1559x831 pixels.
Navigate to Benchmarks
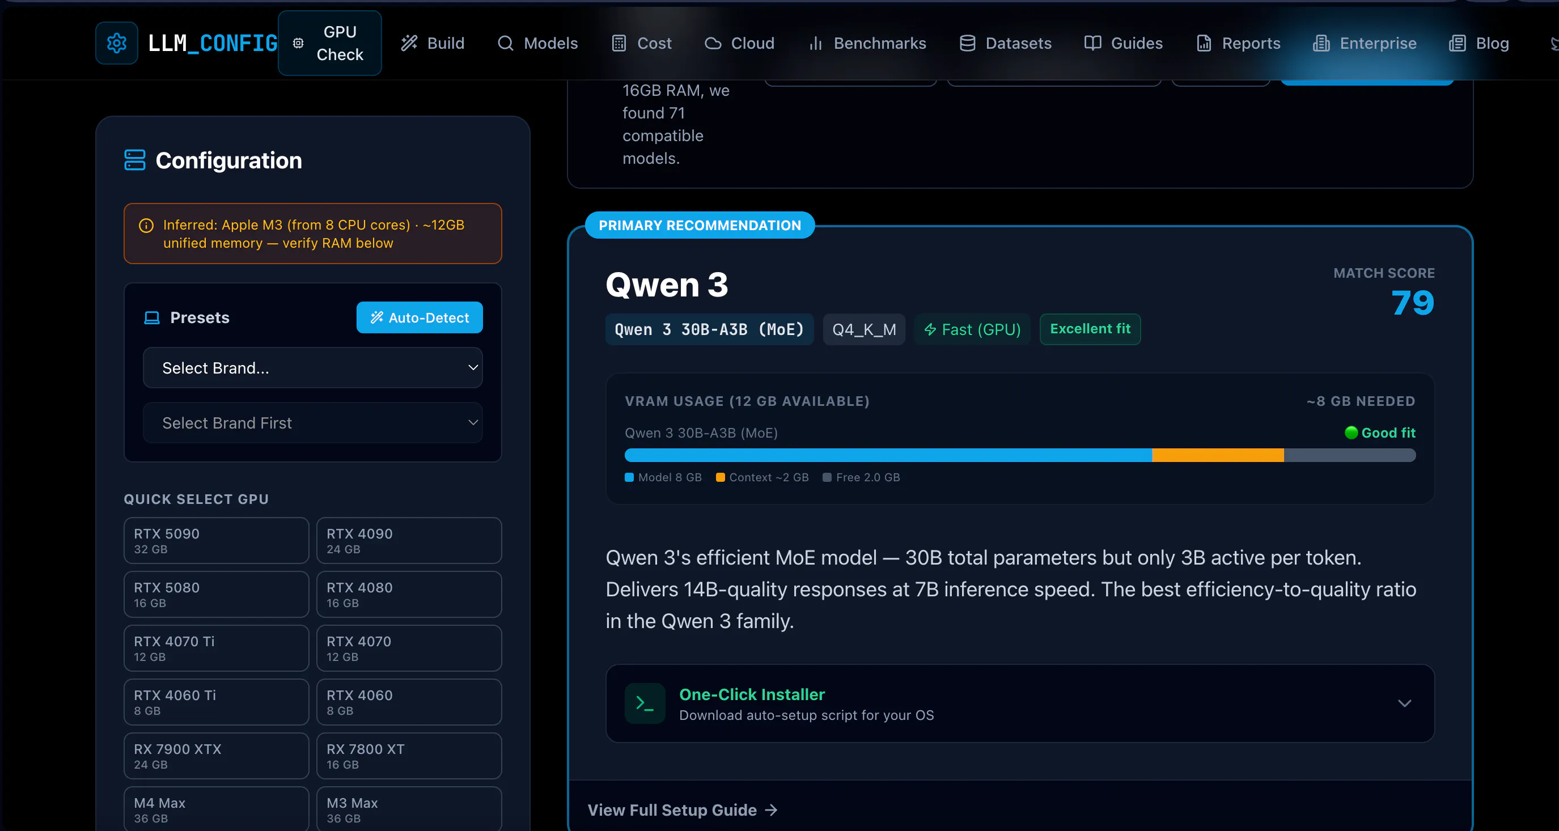(x=867, y=43)
